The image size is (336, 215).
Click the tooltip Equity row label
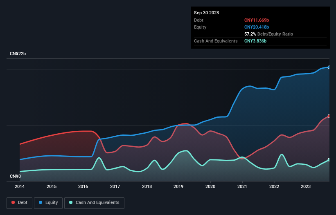coord(200,27)
